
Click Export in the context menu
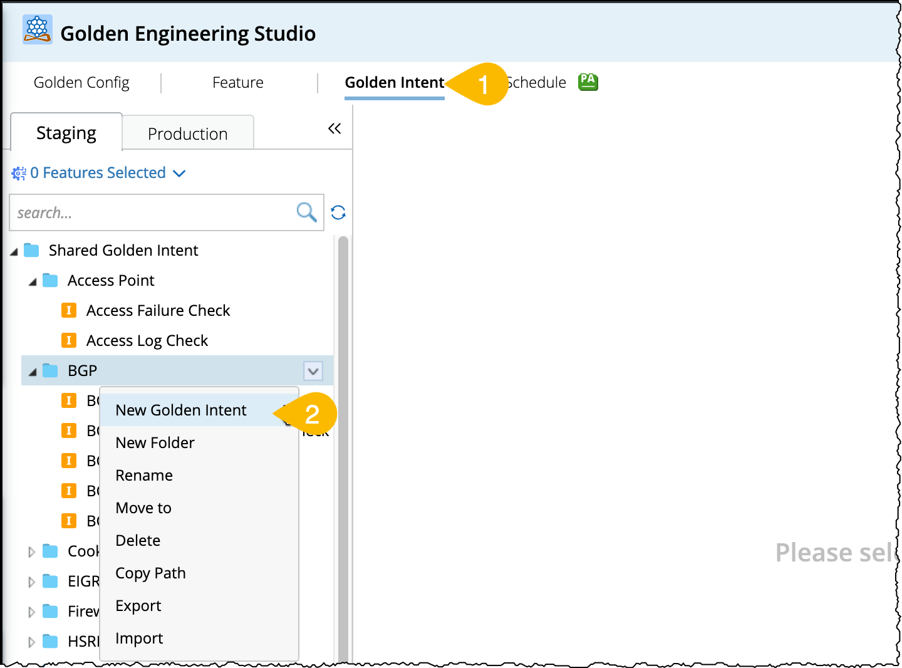(x=138, y=606)
